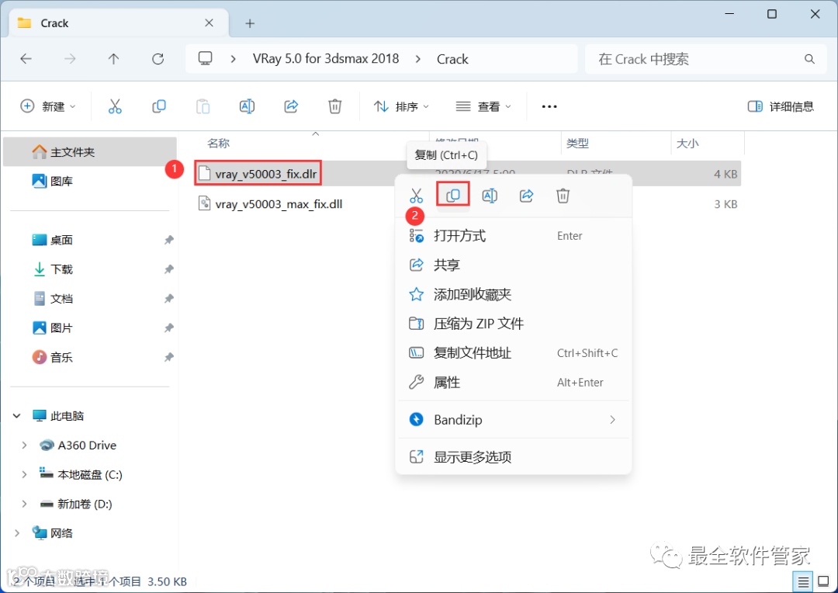Switch to details list view in the status bar
The image size is (838, 593).
point(803,582)
